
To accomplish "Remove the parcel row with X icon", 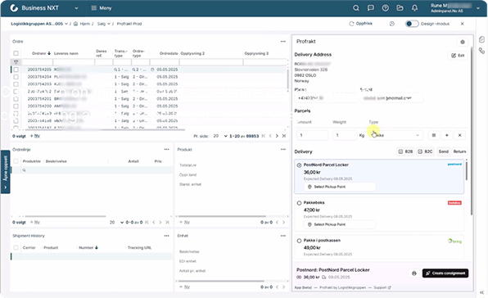I will [459, 135].
